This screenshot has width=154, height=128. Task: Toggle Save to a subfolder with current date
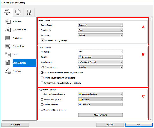tap(42, 78)
